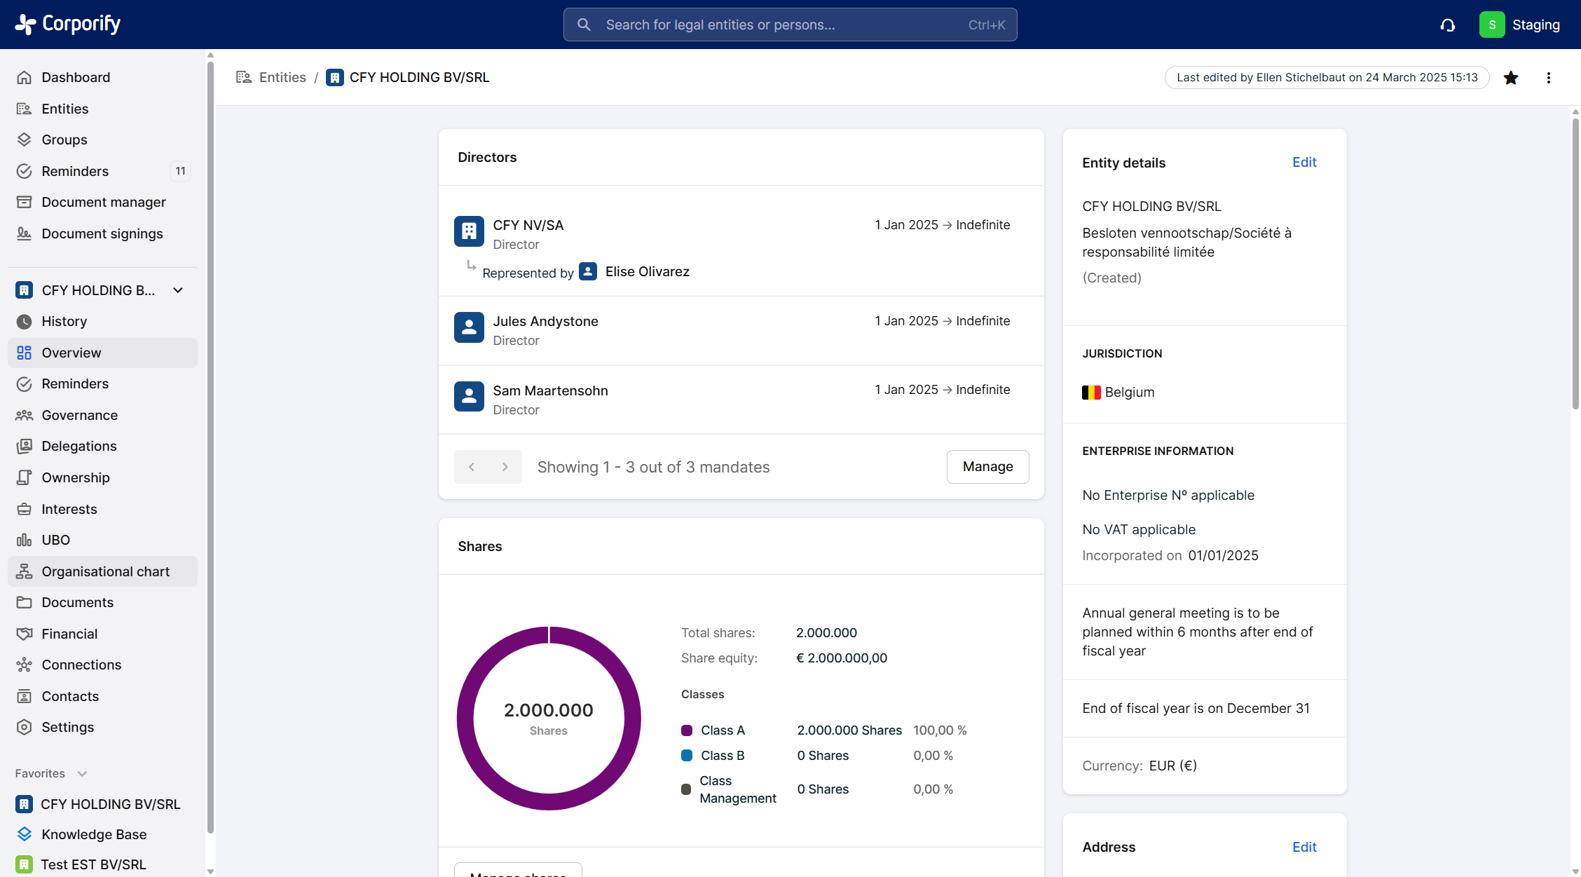Click the purple Class A color swatch

(687, 730)
